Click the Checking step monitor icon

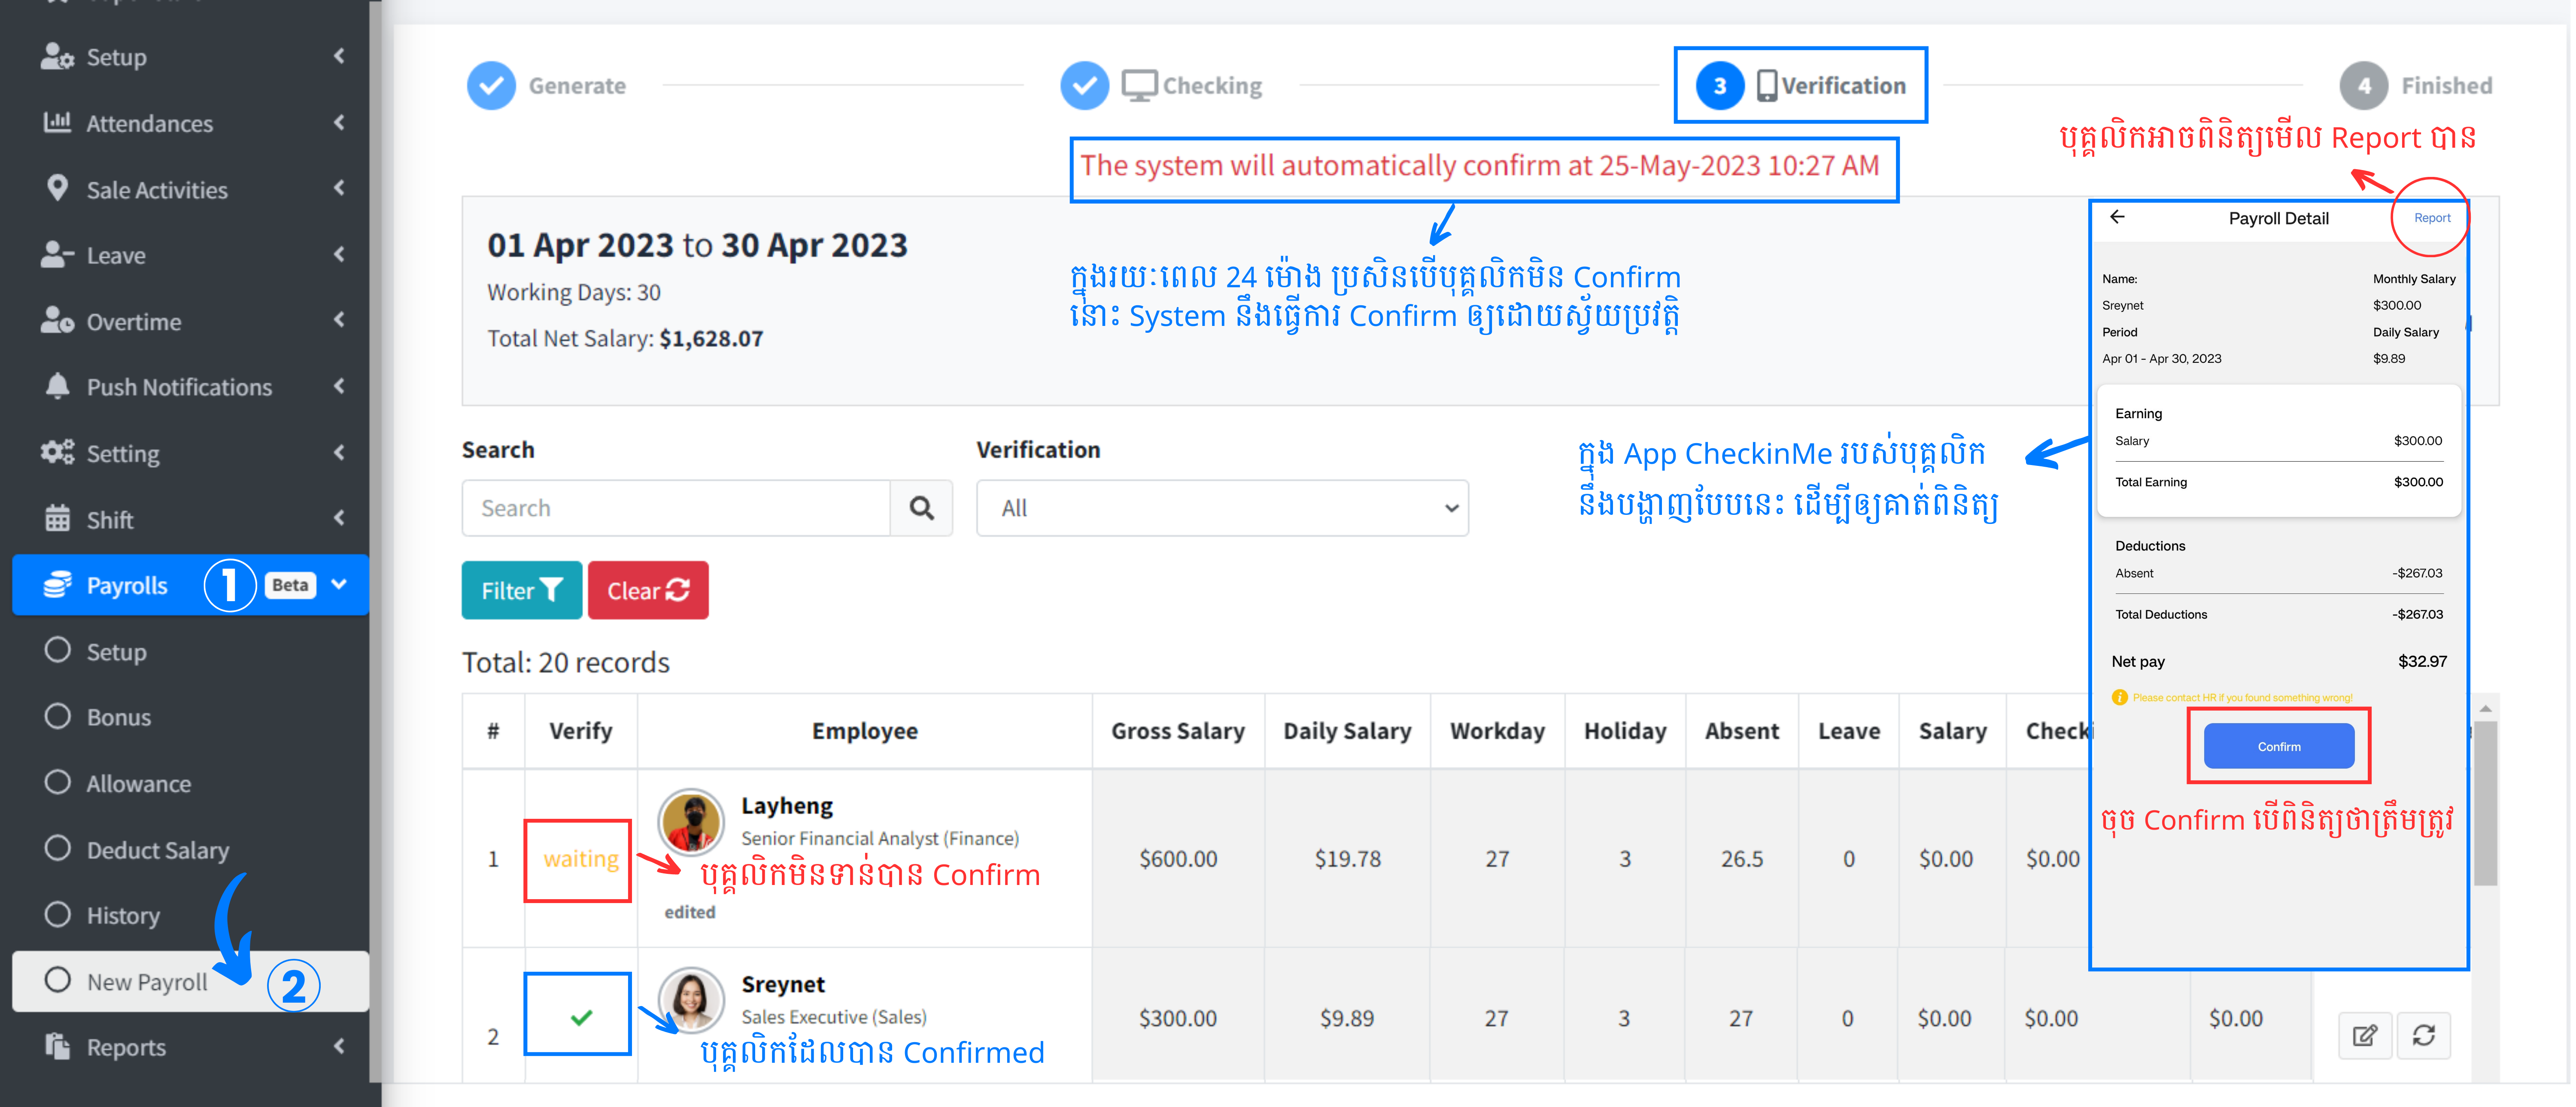point(1139,85)
